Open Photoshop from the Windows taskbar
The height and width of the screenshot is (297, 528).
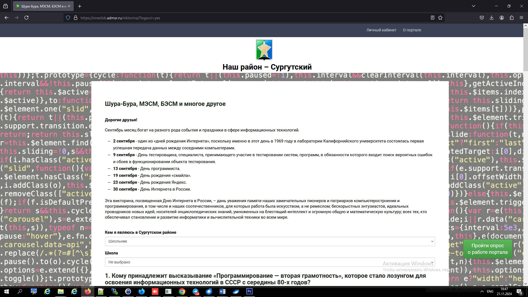point(249,291)
